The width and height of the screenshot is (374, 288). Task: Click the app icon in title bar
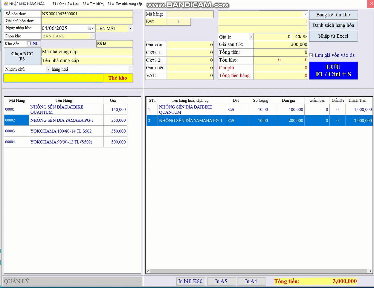click(x=5, y=4)
